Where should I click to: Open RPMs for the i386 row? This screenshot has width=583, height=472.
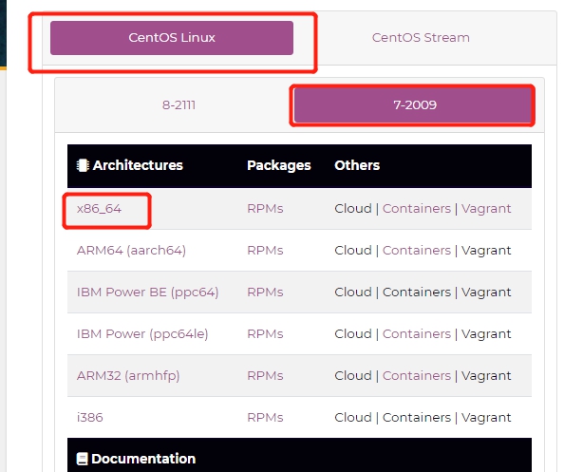[265, 418]
